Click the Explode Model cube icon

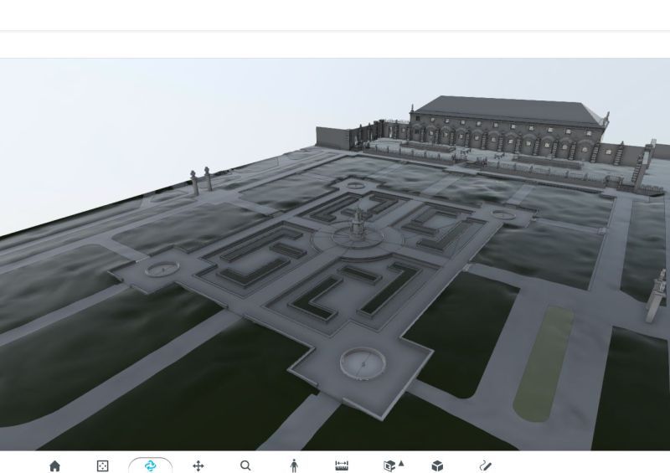point(437,465)
